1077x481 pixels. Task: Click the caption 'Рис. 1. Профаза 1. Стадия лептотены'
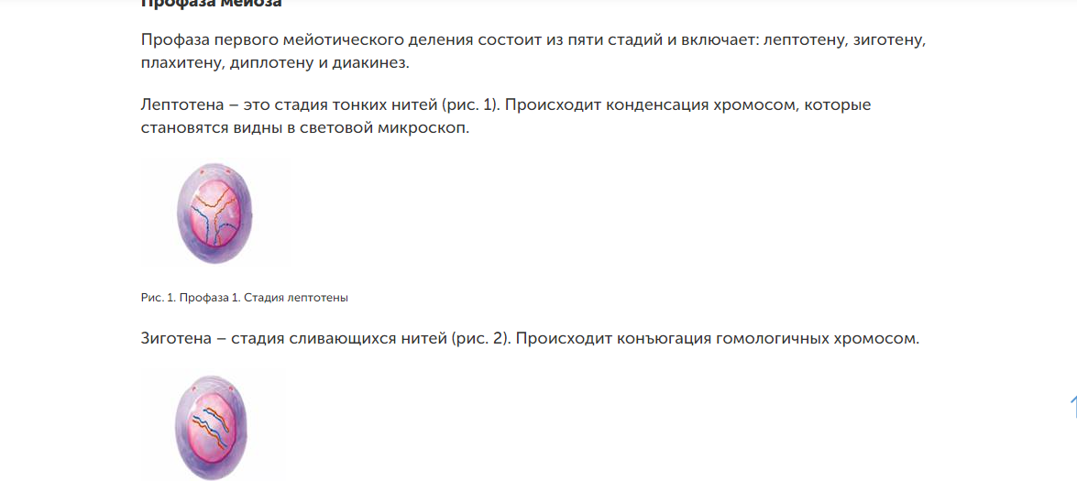tap(245, 298)
